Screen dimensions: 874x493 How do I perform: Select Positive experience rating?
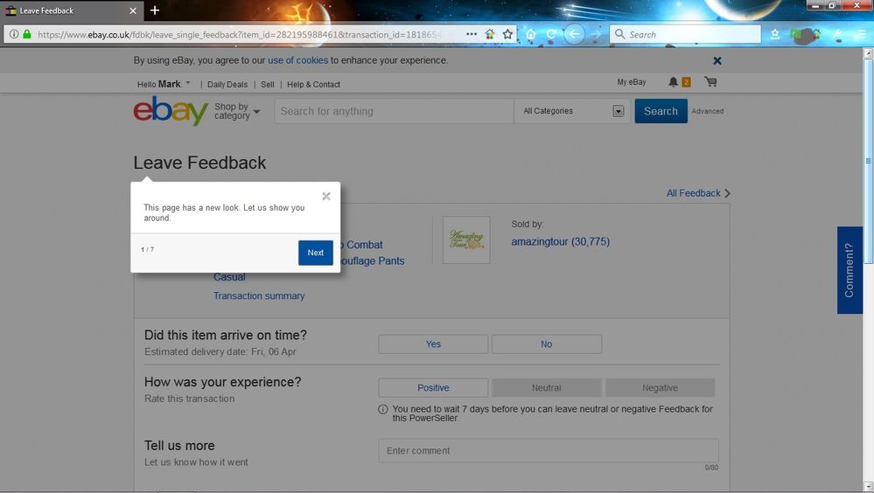433,388
